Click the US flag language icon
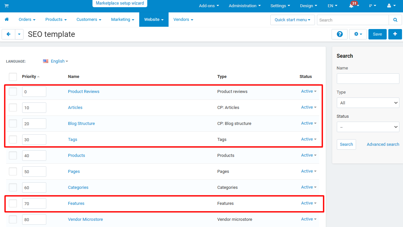This screenshot has height=227, width=403. coord(46,61)
